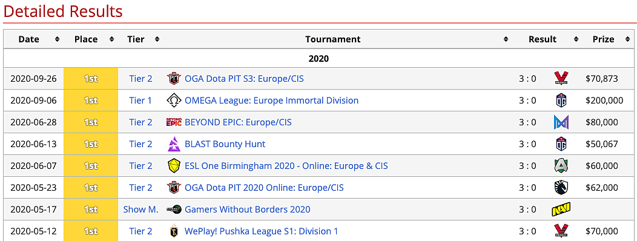This screenshot has height=241, width=637.
Task: Sort the table by Tier column
Action: tap(157, 39)
